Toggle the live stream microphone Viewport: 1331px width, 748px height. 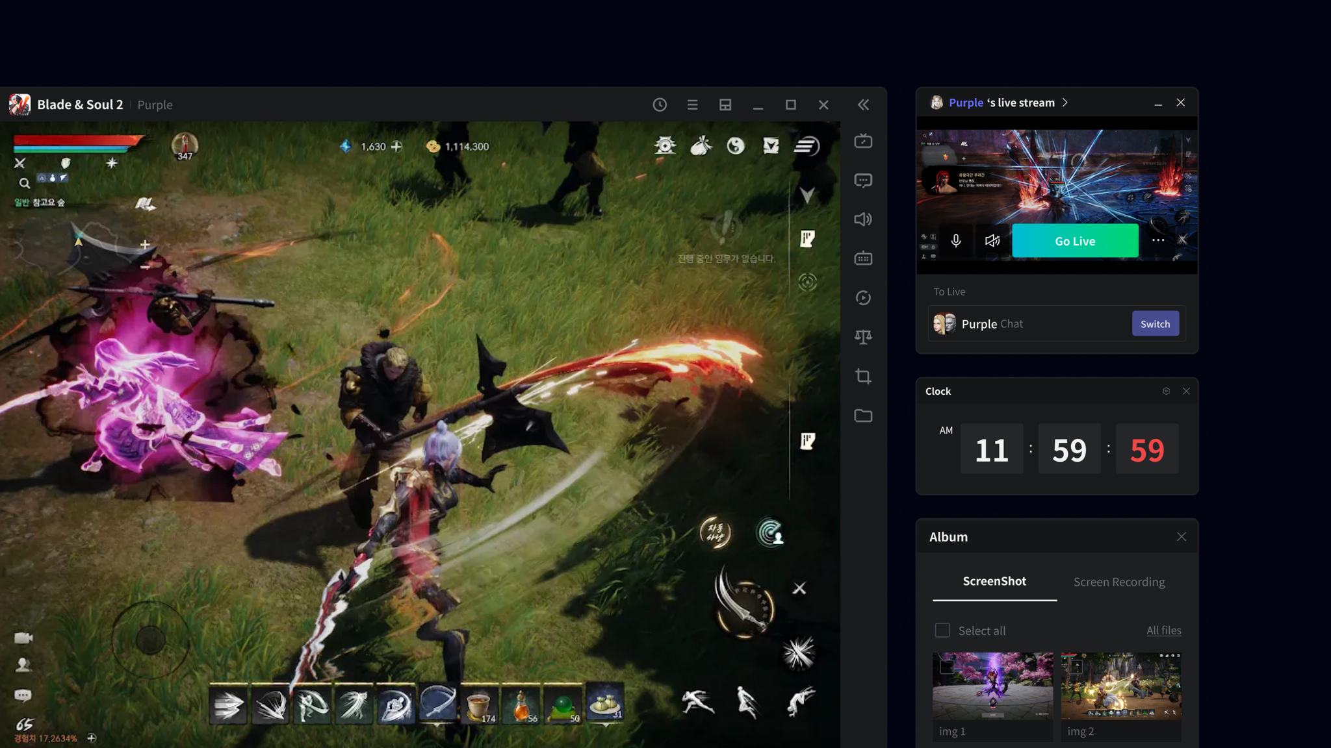956,241
